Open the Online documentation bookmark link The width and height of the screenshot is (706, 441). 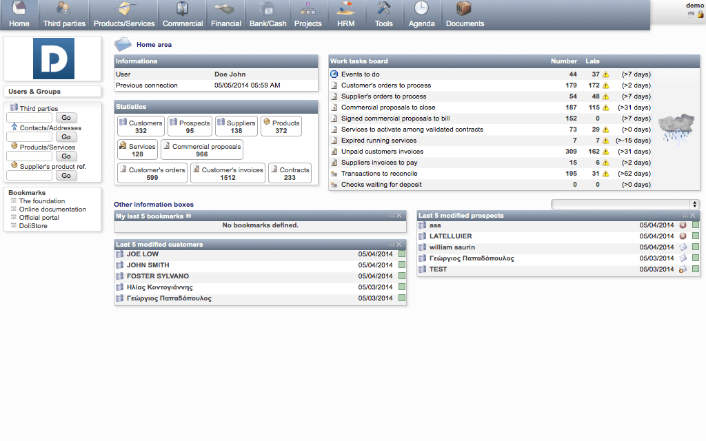tap(52, 209)
